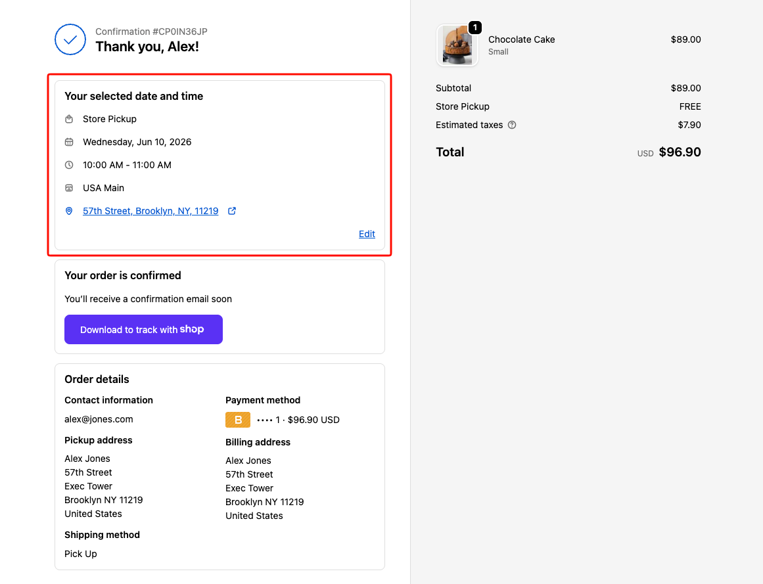Click 'Your order is confirmed' heading

click(x=123, y=276)
